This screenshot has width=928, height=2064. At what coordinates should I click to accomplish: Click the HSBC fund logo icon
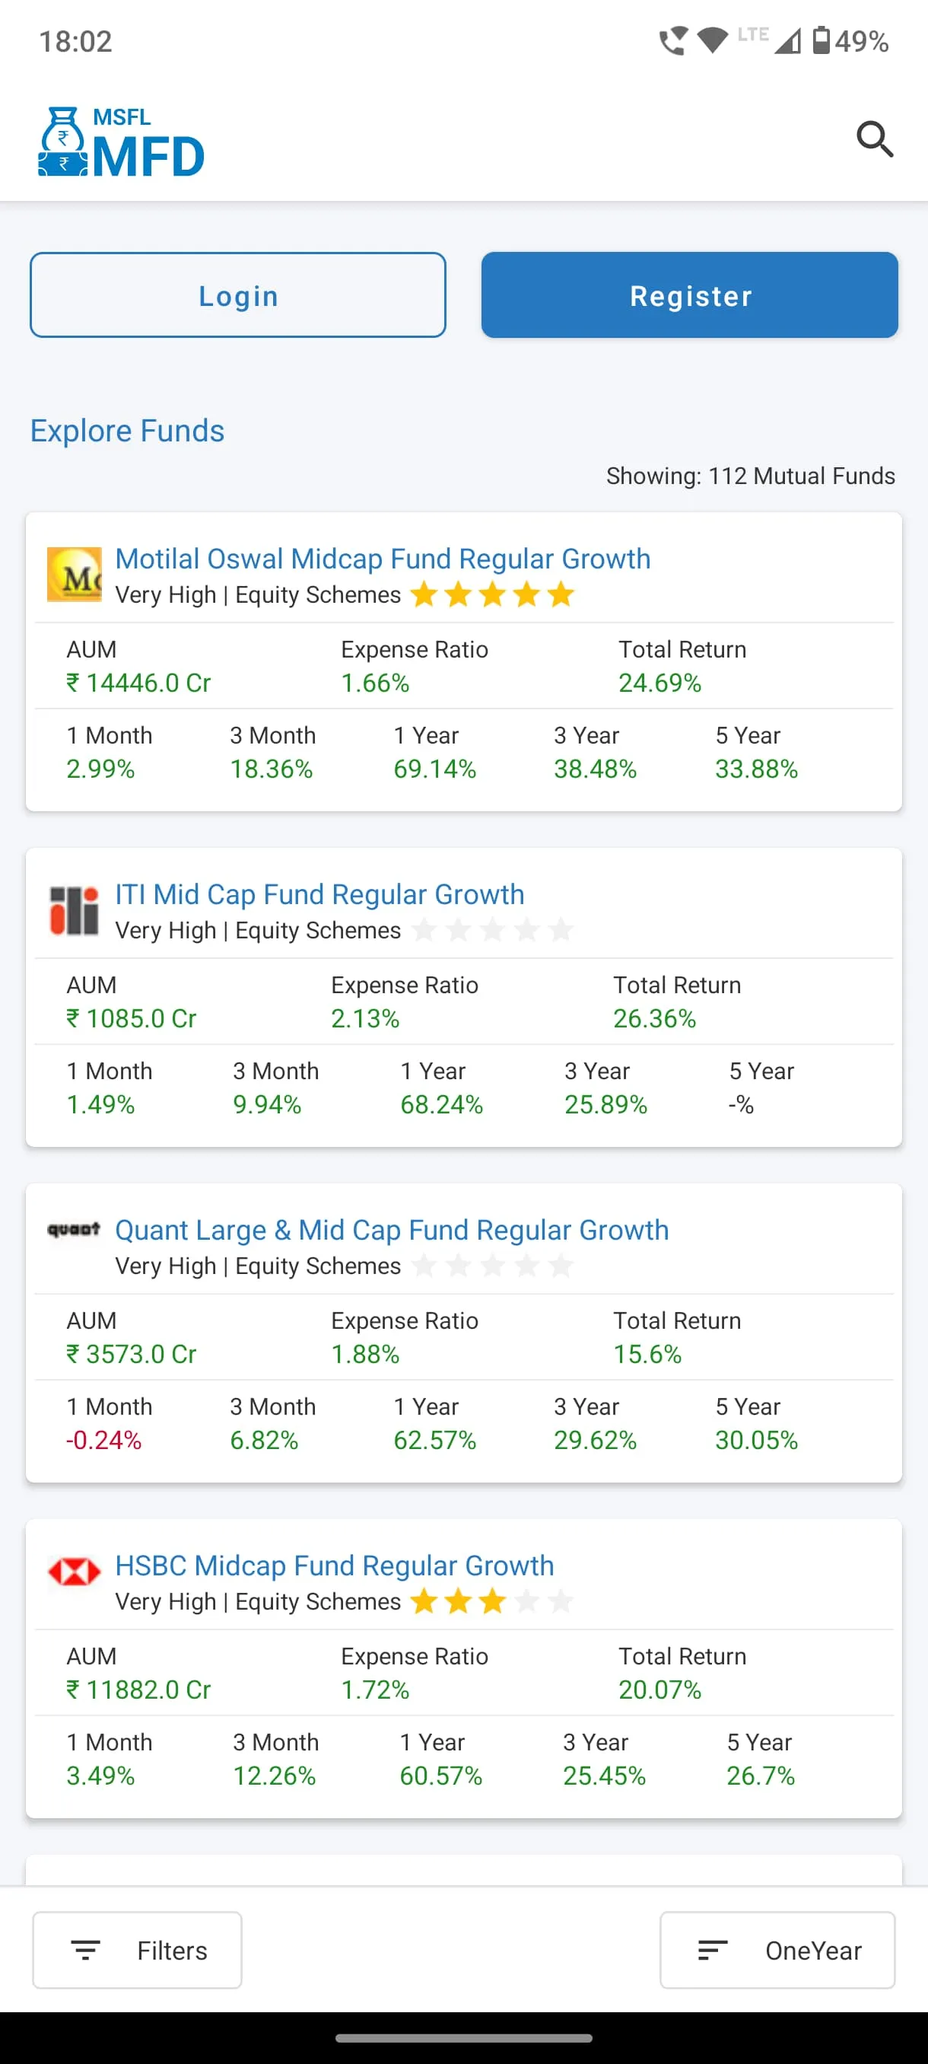click(x=75, y=1572)
